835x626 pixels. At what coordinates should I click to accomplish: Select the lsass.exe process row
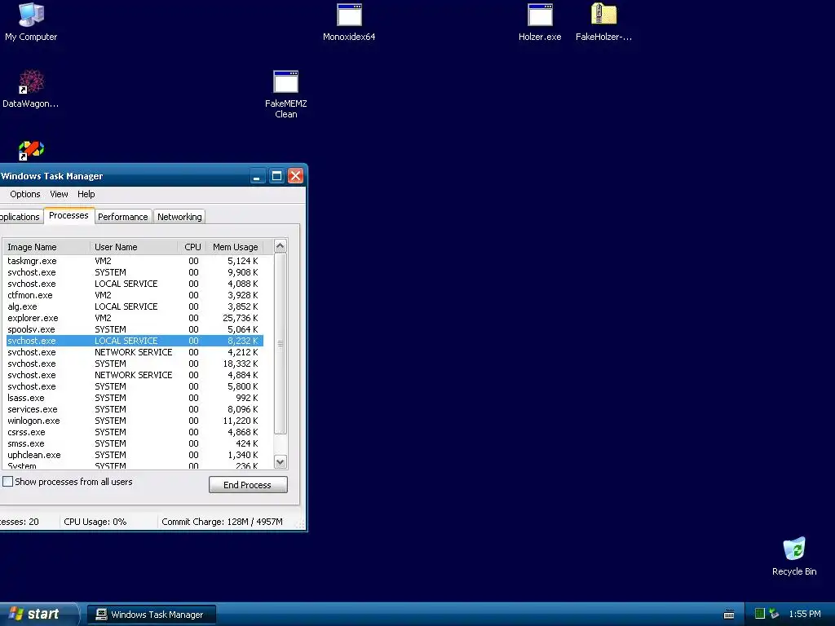(x=135, y=398)
